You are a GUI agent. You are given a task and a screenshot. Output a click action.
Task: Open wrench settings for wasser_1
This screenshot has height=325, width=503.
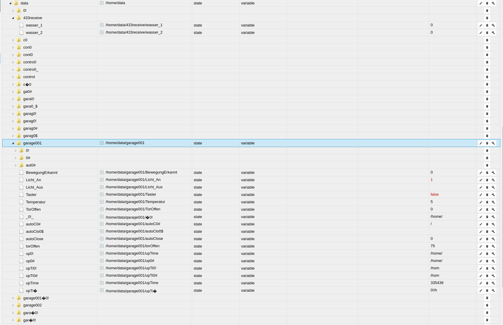tap(493, 25)
